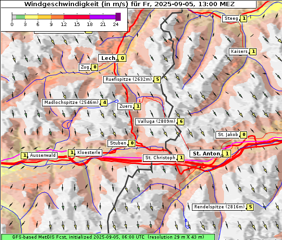Click the purple end of the wind speed legend
The height and width of the screenshot is (240, 282).
(x=118, y=17)
